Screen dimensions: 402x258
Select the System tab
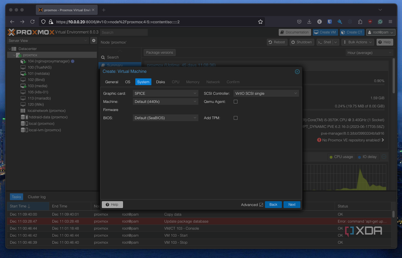pos(143,82)
